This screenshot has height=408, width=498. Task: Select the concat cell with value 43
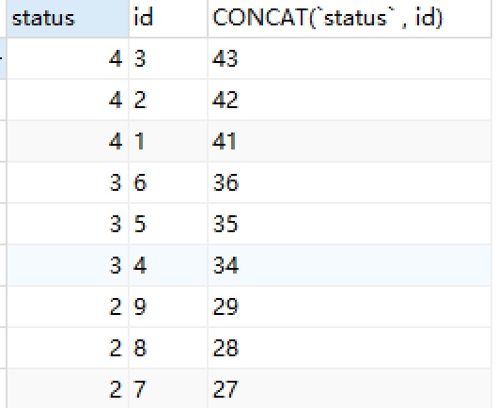pos(350,58)
